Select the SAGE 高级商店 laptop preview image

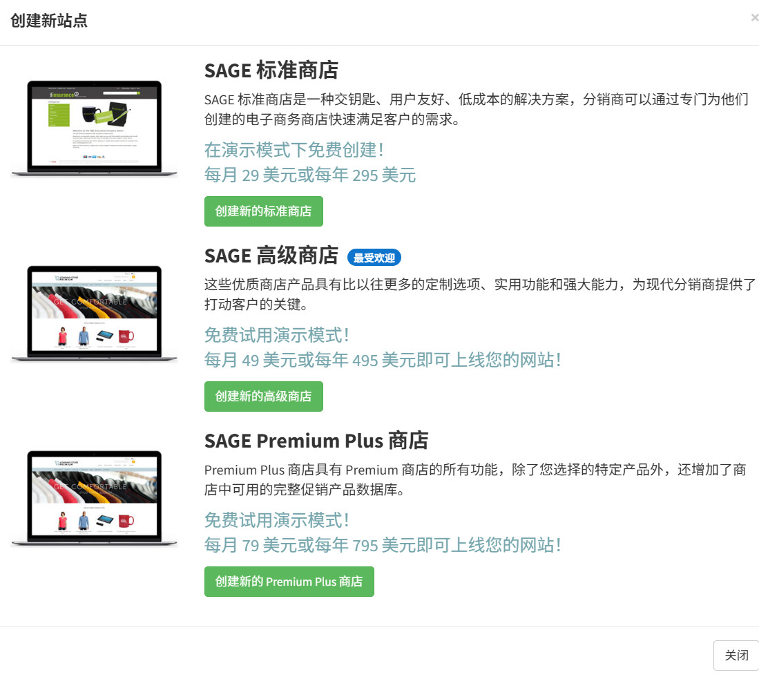[x=94, y=314]
